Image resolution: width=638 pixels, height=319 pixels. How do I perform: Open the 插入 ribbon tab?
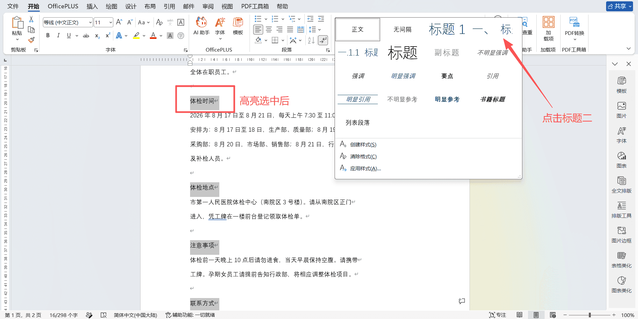[x=92, y=6]
